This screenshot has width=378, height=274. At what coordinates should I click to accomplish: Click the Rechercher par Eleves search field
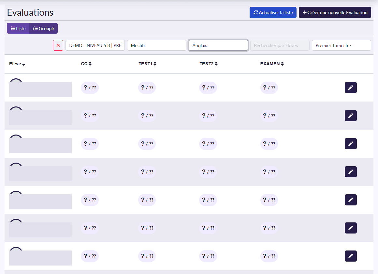pos(280,45)
